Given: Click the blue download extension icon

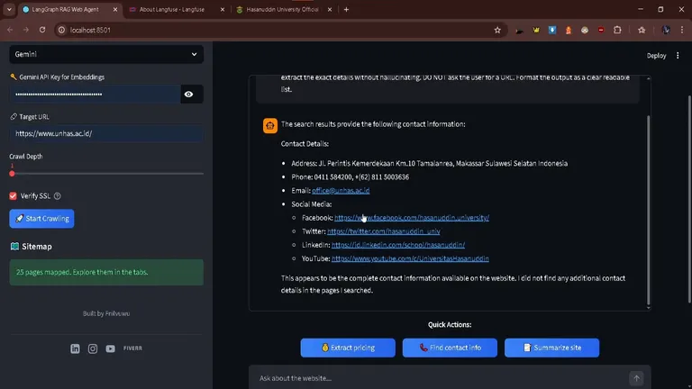Looking at the screenshot, I should coord(552,30).
